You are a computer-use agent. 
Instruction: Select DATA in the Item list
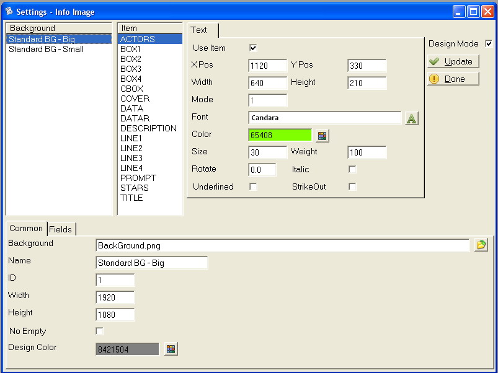click(150, 108)
